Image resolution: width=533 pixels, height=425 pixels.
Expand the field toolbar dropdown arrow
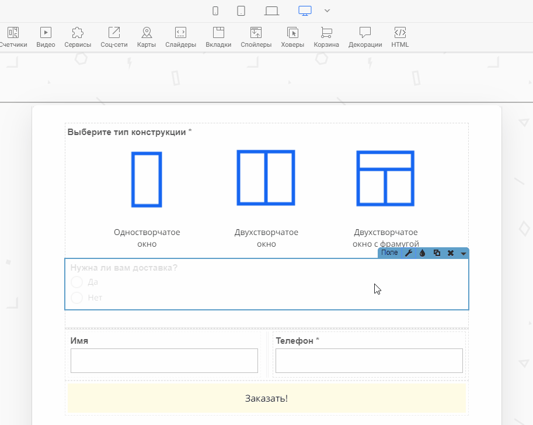click(464, 254)
